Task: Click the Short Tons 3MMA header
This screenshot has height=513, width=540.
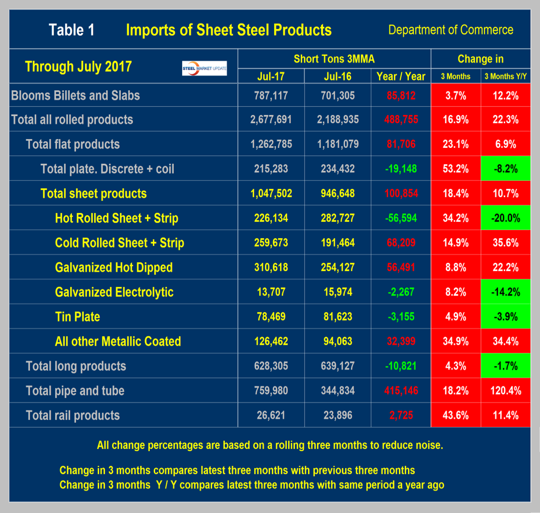Action: pyautogui.click(x=334, y=59)
